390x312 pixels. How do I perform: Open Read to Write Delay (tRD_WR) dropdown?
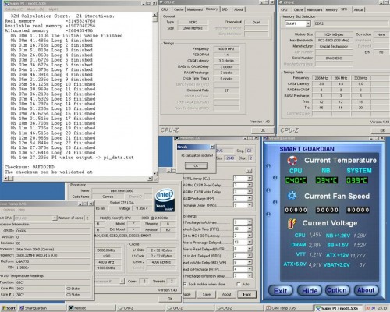(x=250, y=262)
